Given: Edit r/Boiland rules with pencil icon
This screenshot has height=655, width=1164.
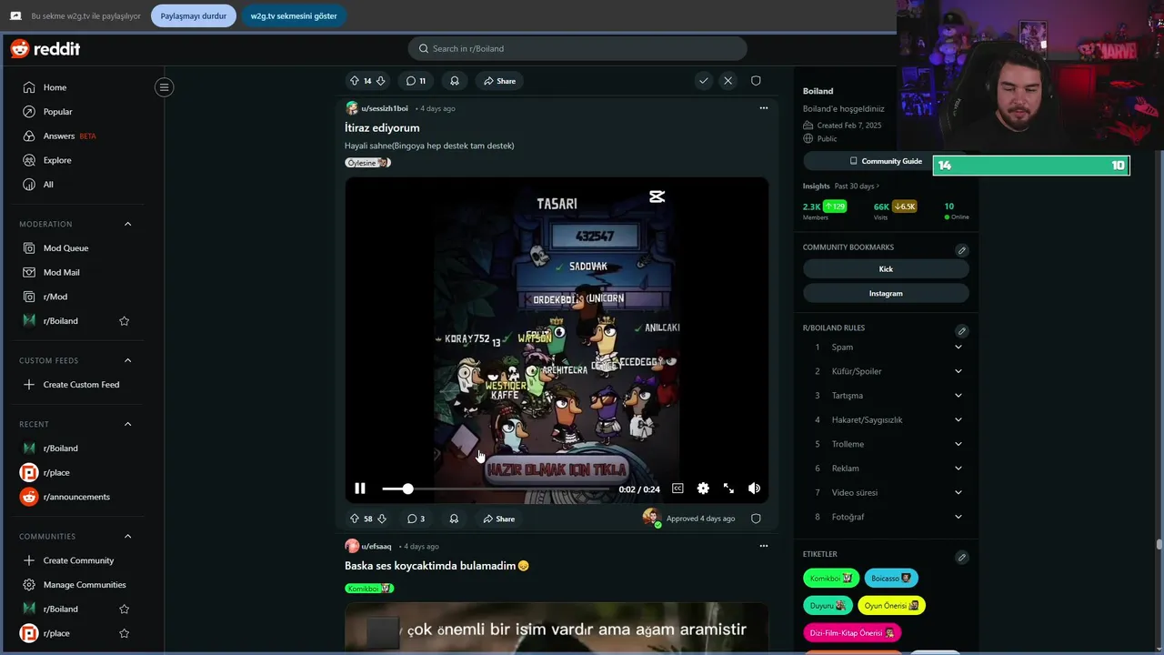Looking at the screenshot, I should point(961,331).
